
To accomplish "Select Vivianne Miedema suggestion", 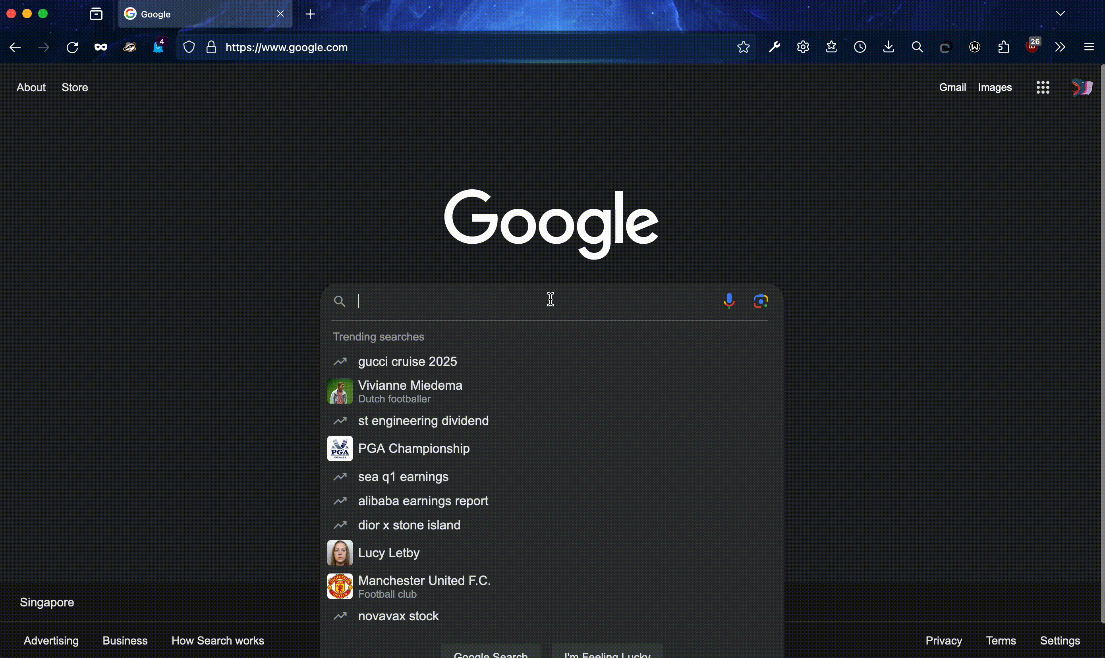I will (552, 392).
